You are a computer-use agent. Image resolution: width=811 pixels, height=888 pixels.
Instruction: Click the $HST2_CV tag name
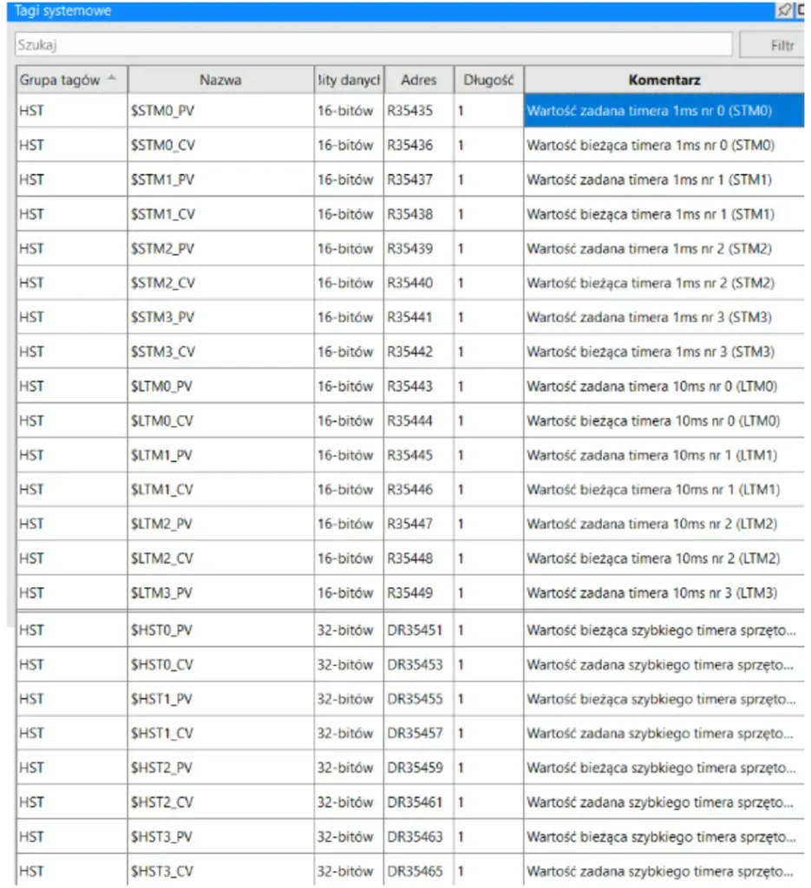(x=162, y=802)
